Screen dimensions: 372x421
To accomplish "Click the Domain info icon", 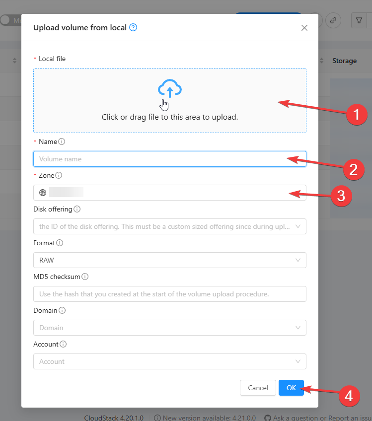I will coord(62,310).
